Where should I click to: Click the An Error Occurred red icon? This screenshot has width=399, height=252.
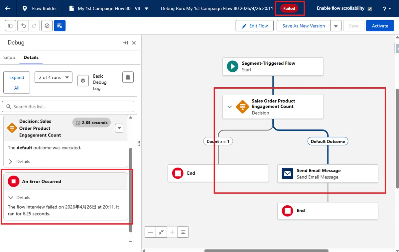pos(14,181)
